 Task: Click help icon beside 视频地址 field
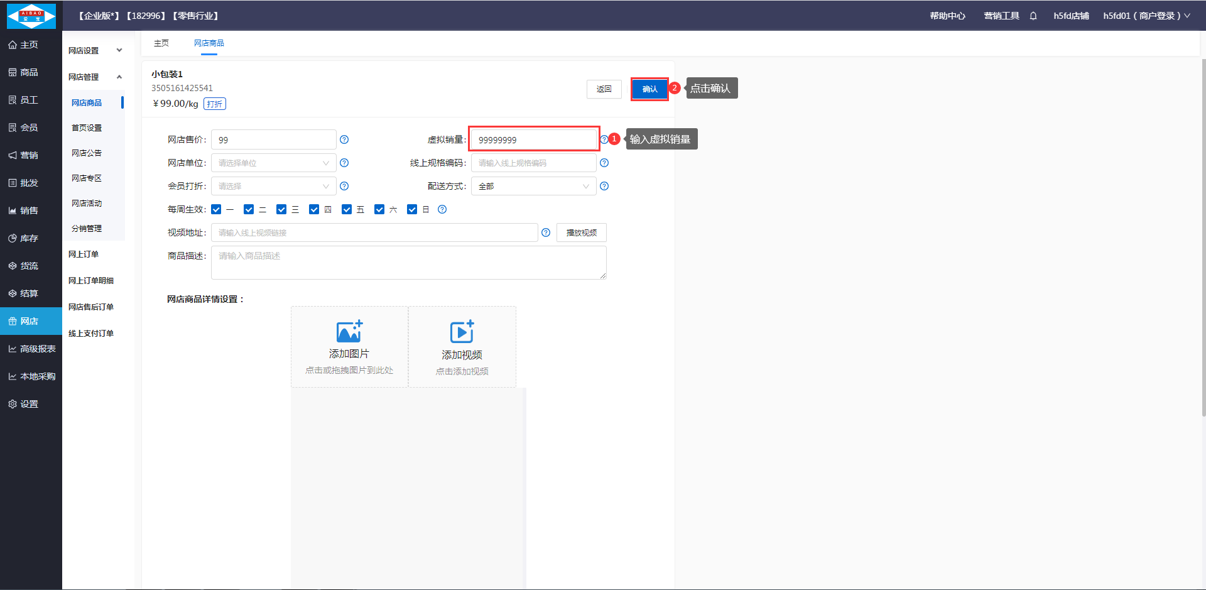coord(546,232)
